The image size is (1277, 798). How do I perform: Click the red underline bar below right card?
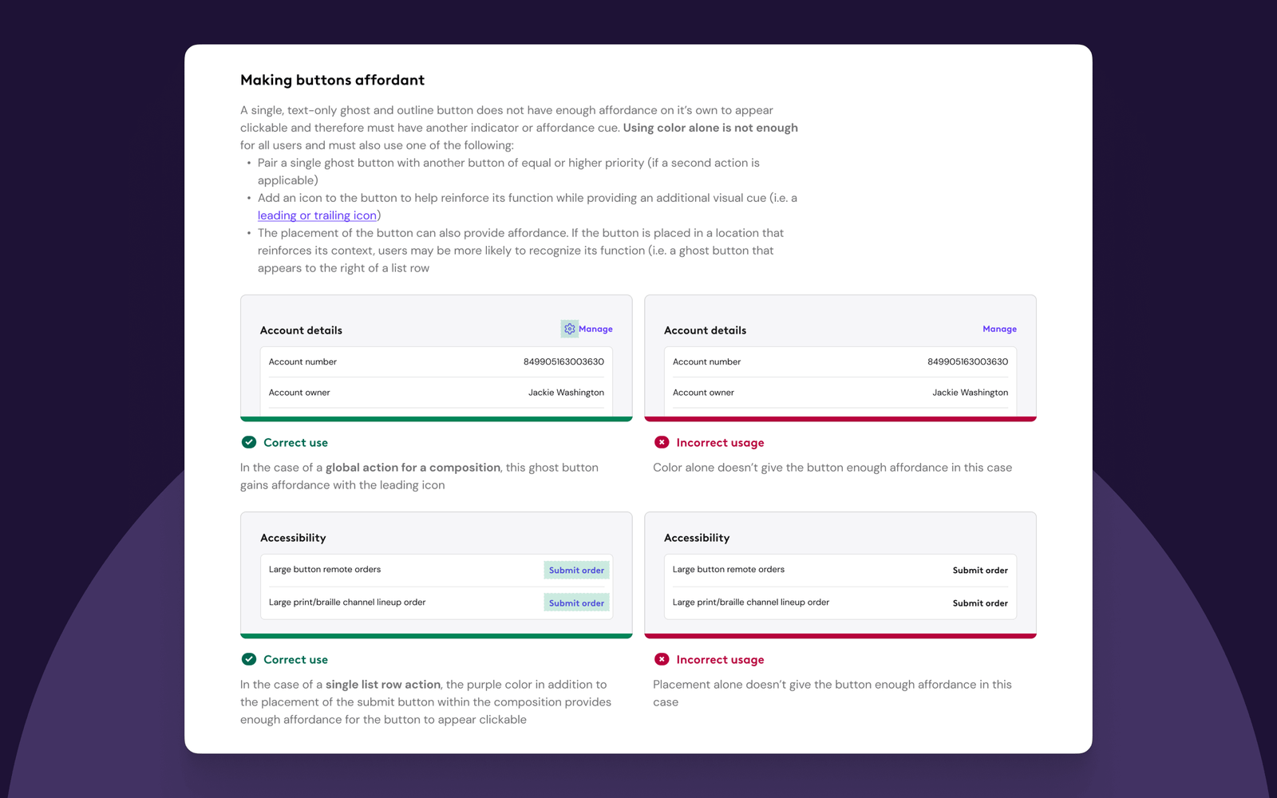point(840,417)
